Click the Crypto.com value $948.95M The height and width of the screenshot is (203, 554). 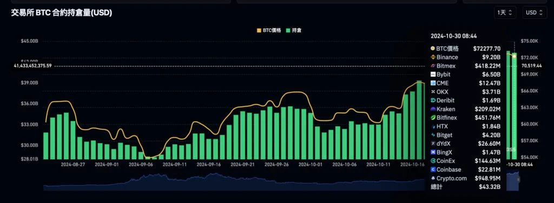pos(488,178)
